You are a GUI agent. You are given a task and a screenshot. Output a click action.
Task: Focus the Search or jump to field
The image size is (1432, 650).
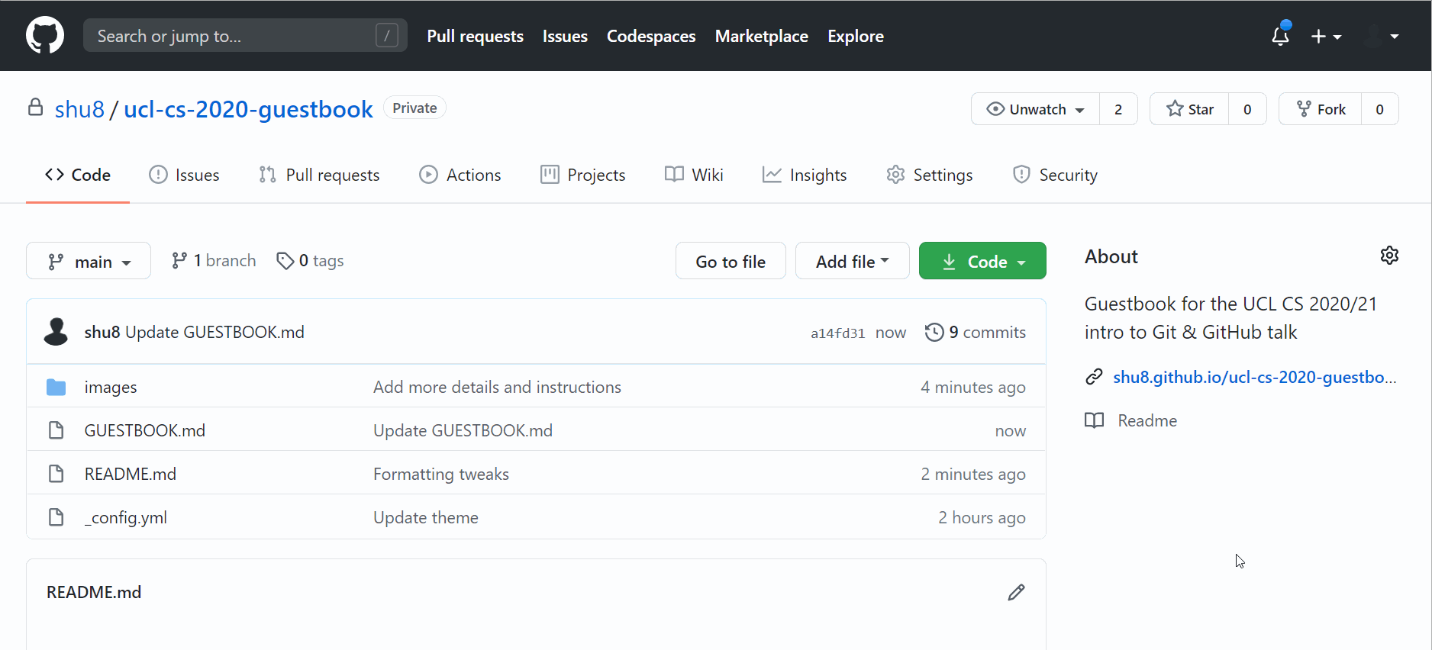[245, 36]
